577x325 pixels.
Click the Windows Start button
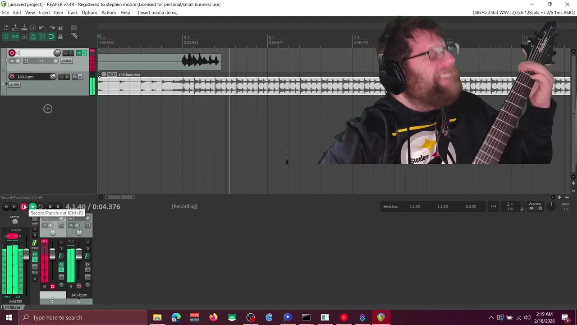pyautogui.click(x=9, y=317)
